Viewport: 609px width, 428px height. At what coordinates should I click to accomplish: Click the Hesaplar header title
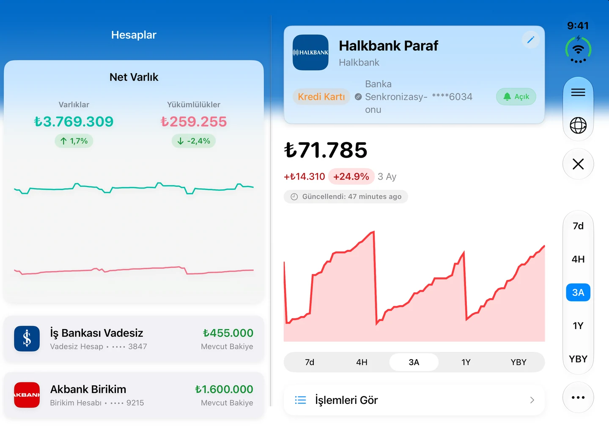click(134, 35)
